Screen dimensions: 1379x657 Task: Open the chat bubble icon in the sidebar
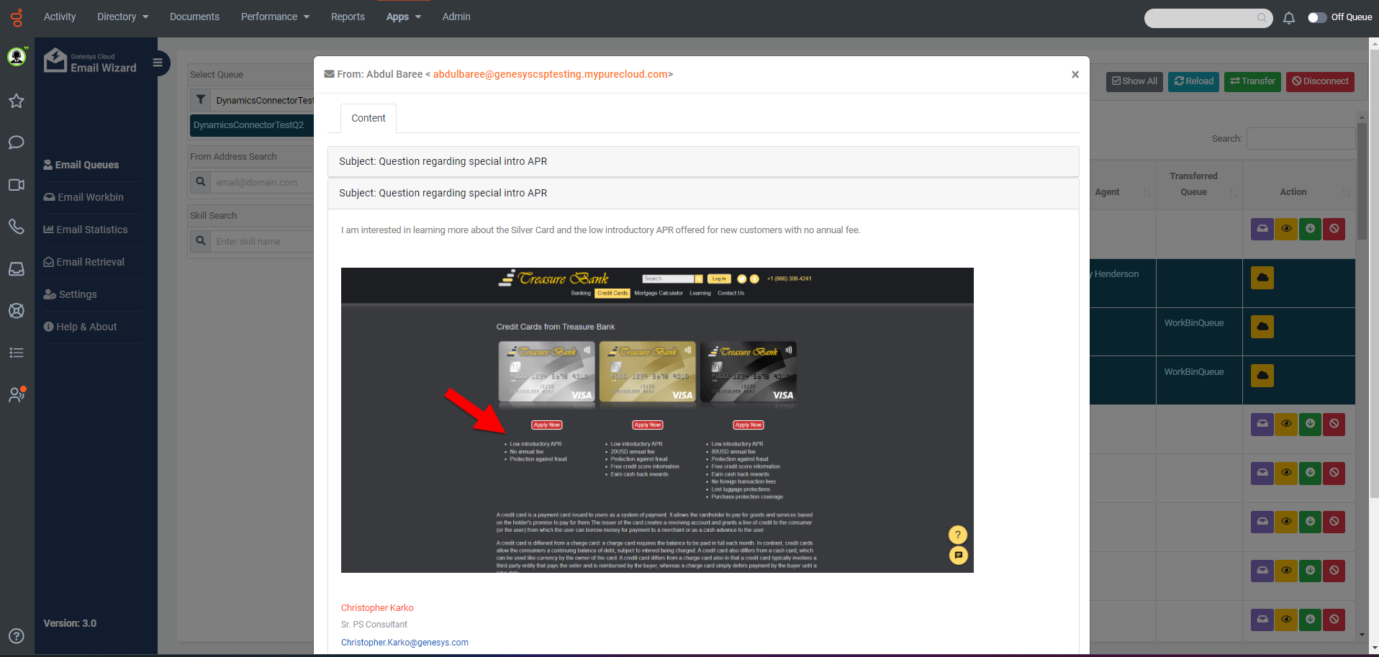pos(16,142)
